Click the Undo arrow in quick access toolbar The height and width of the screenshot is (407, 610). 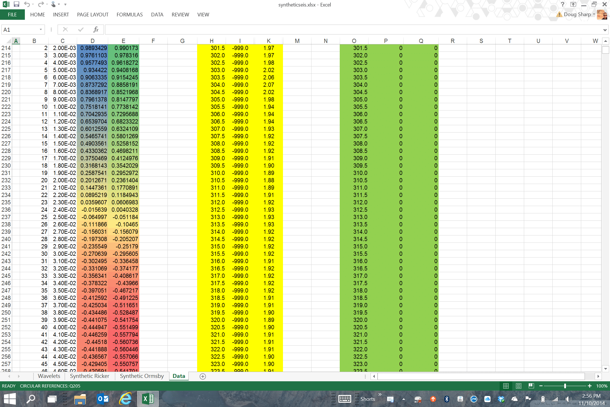27,4
